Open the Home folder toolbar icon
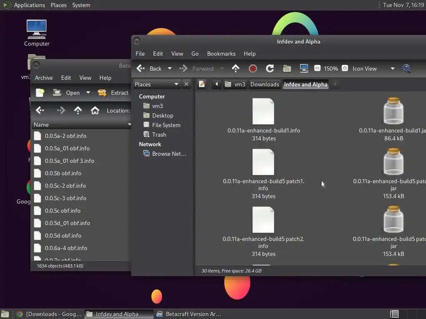This screenshot has height=319, width=426. (287, 69)
